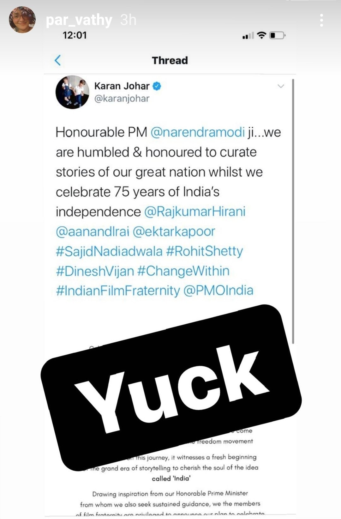Expand the tweet options chevron
The height and width of the screenshot is (519, 341).
(x=281, y=86)
